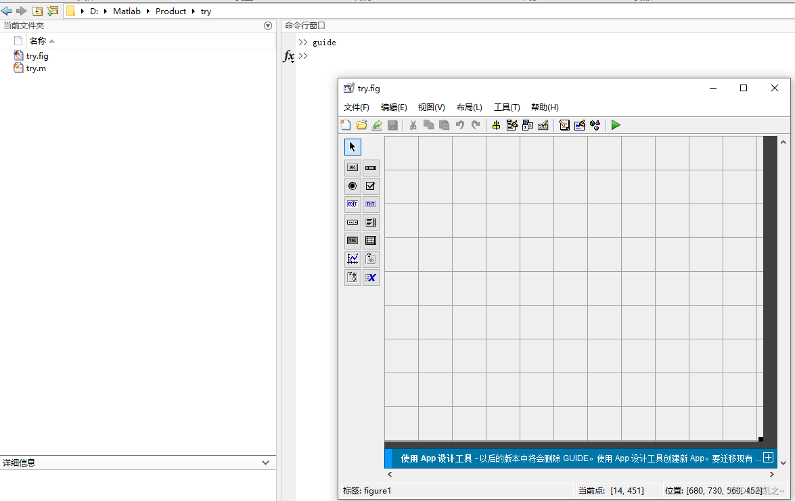Click the browse for folder icon
Image resolution: width=795 pixels, height=501 pixels.
(x=53, y=11)
